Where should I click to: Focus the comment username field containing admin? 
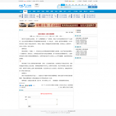click(x=34, y=97)
